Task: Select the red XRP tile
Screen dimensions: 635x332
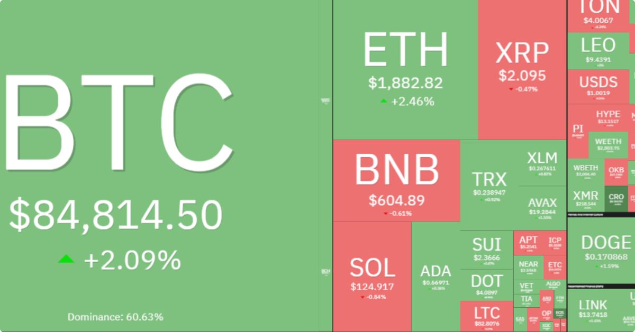Action: pyautogui.click(x=522, y=69)
